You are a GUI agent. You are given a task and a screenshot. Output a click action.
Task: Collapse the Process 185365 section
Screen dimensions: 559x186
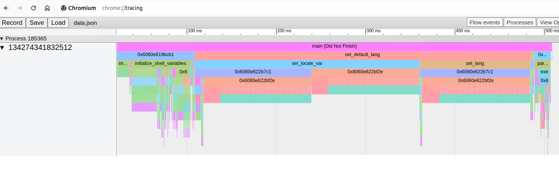coord(2,38)
